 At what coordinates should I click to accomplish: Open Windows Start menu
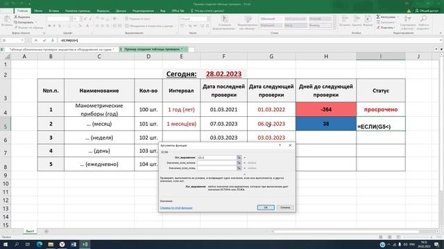coord(6,244)
